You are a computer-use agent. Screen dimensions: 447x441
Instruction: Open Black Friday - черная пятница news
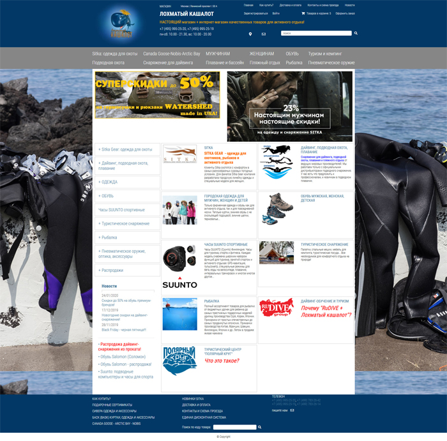click(124, 329)
